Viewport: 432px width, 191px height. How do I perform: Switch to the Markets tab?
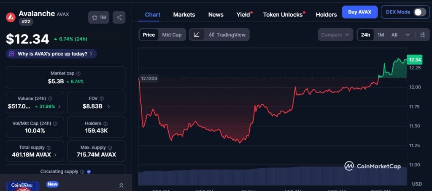point(184,15)
